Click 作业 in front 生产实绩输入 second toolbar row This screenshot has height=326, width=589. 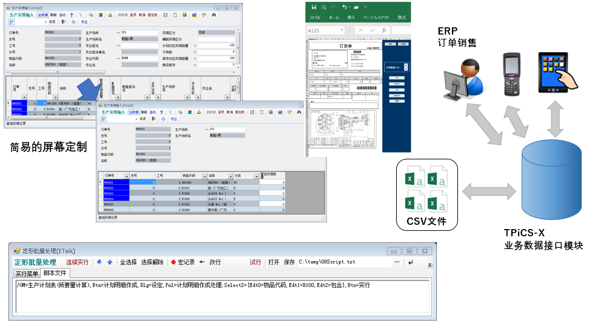[174, 119]
